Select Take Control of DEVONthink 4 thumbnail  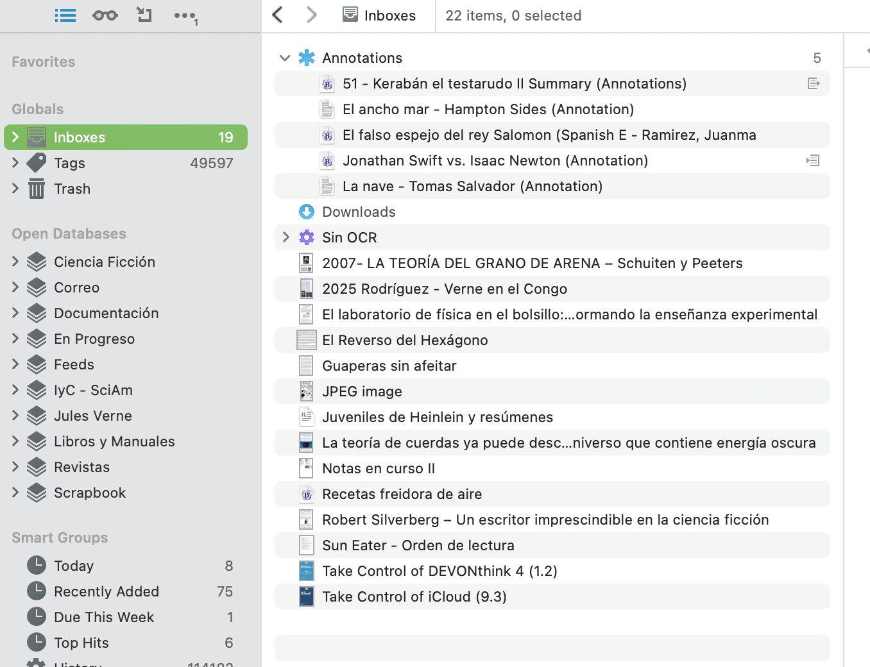click(x=307, y=571)
